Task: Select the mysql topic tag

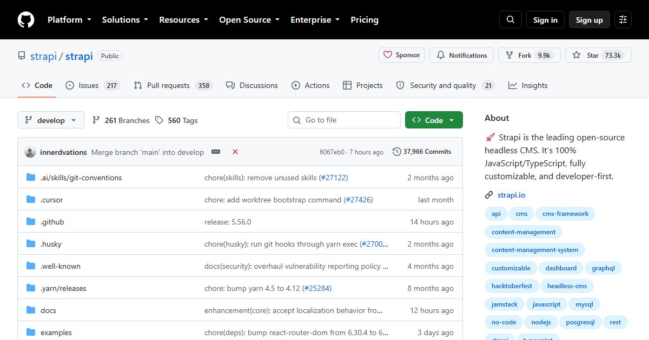Action: tap(584, 304)
